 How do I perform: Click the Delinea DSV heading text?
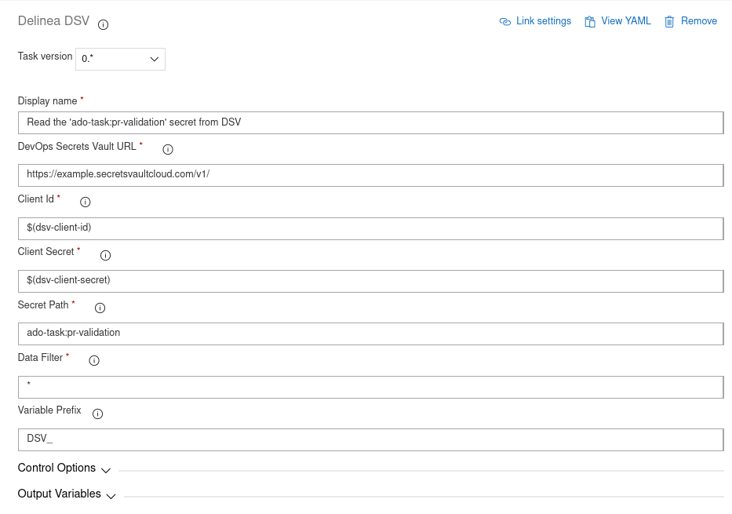[x=53, y=21]
